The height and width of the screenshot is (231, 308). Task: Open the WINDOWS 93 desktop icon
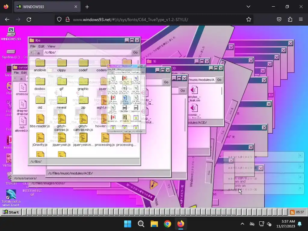point(11,34)
